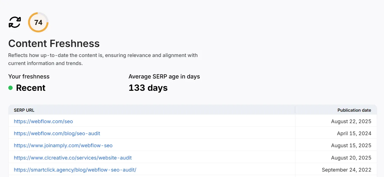Open the smartclick.agency webflow-seo-audit blog post

(75, 170)
